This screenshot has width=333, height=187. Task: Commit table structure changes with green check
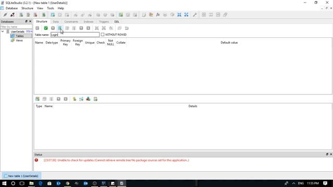tap(46, 28)
